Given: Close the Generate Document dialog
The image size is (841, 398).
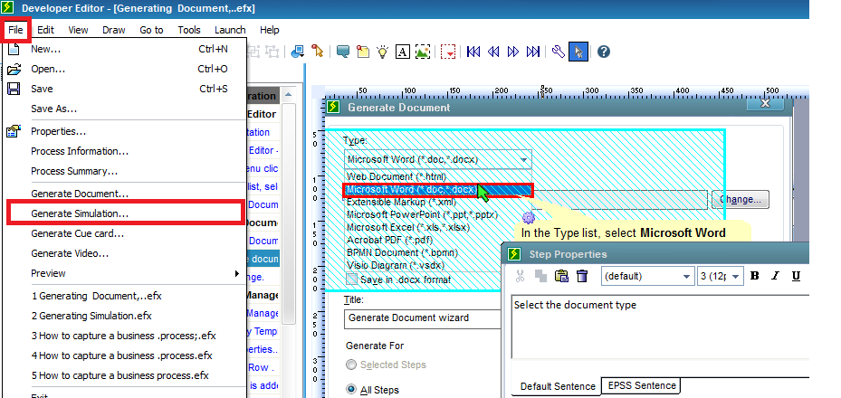Looking at the screenshot, I should coord(765,103).
